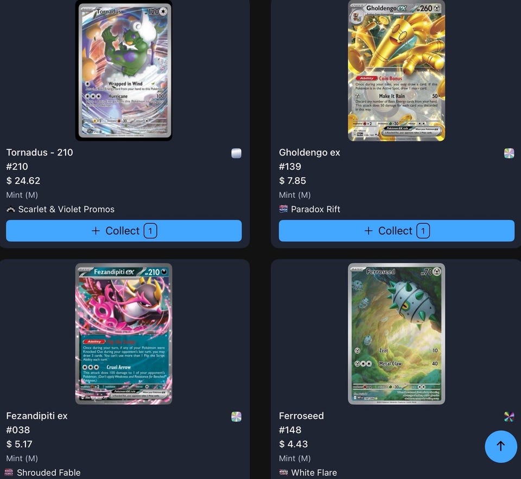Click the Tornadus foil variant icon

(236, 153)
